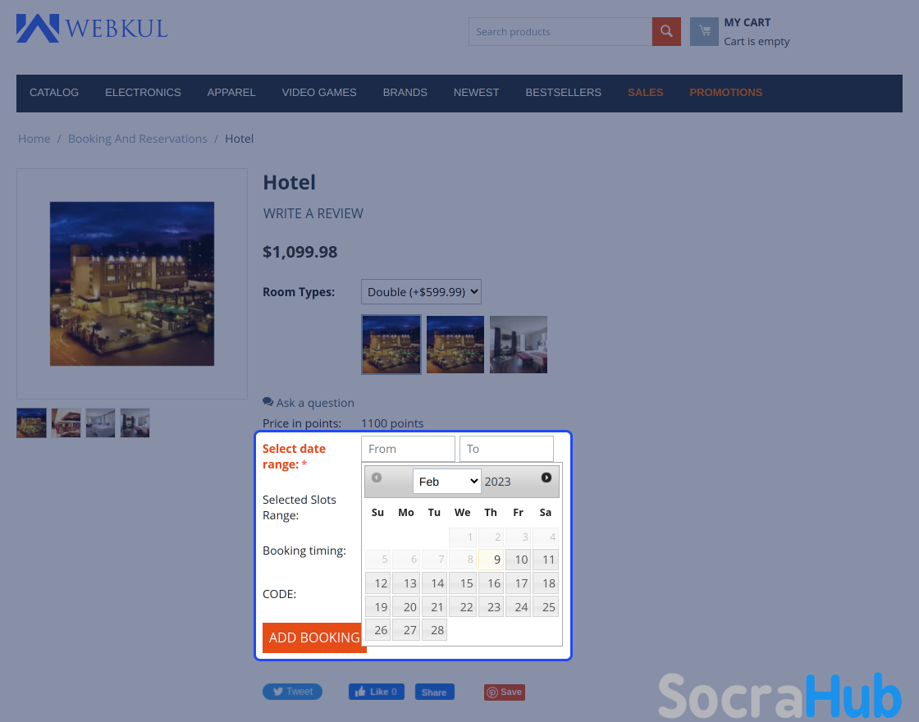Pick February 9 in the calendar
Viewport: 919px width, 722px height.
tap(491, 560)
